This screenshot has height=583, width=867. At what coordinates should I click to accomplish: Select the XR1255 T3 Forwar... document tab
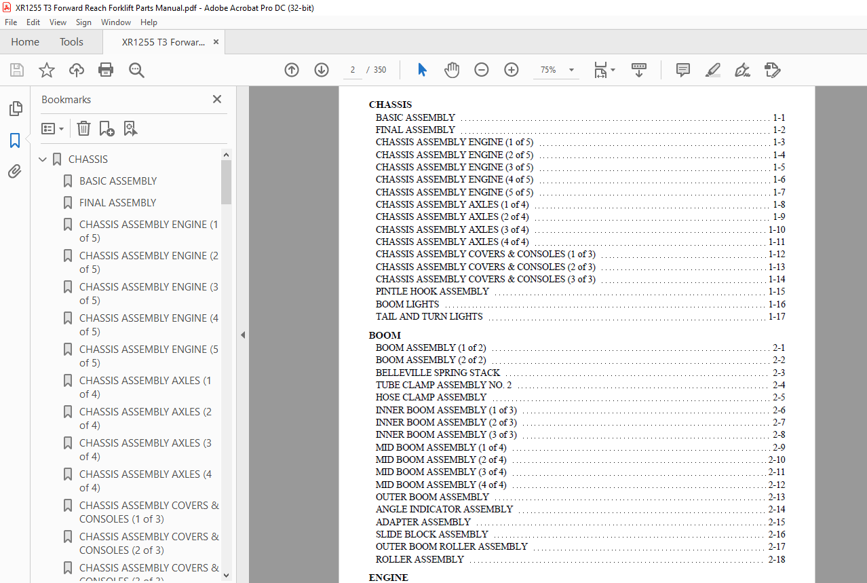163,42
